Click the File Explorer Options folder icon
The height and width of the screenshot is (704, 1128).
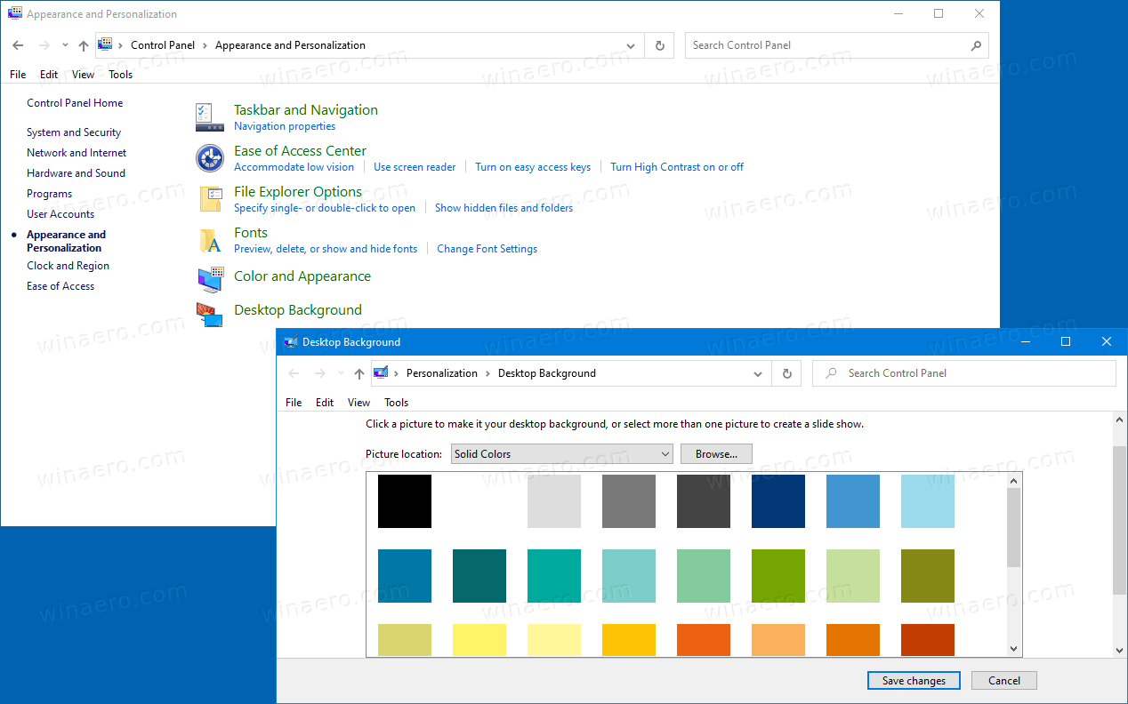coord(211,199)
